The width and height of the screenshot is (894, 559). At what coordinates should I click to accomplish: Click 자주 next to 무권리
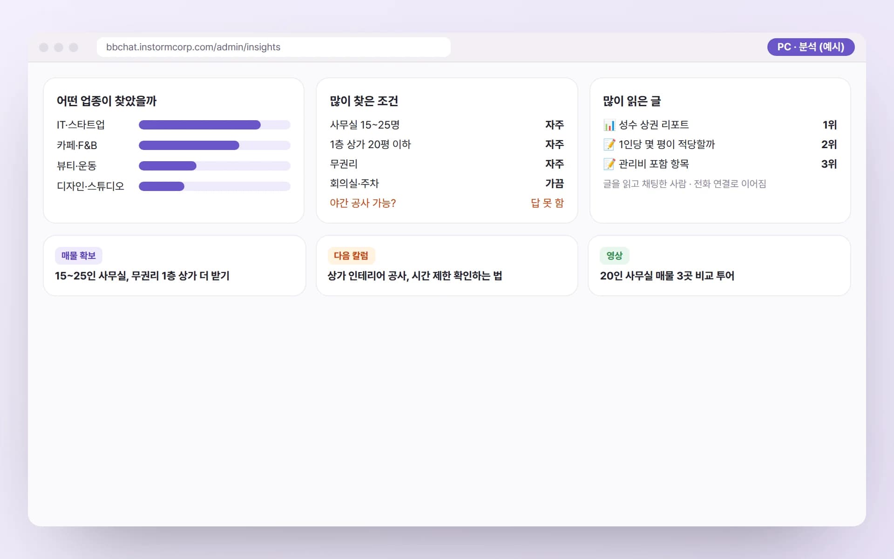(555, 164)
